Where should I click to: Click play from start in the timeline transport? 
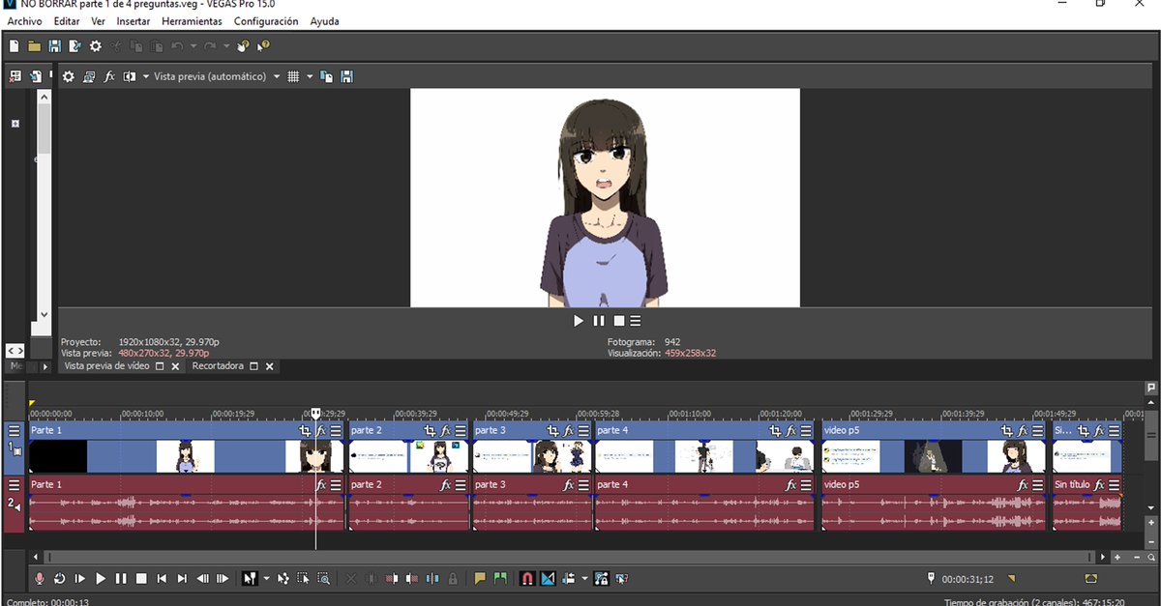[x=80, y=578]
